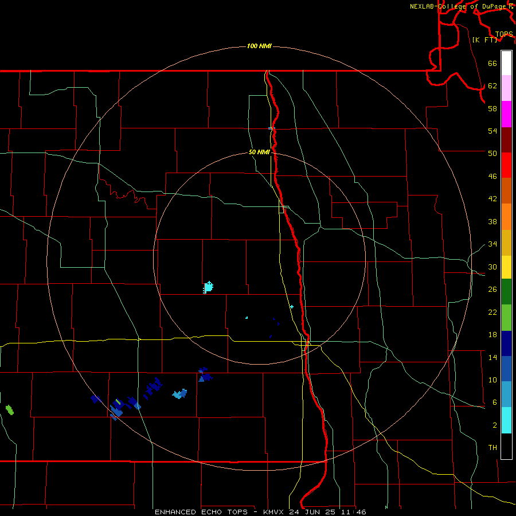Click the "[K FT]" units label

(x=484, y=40)
